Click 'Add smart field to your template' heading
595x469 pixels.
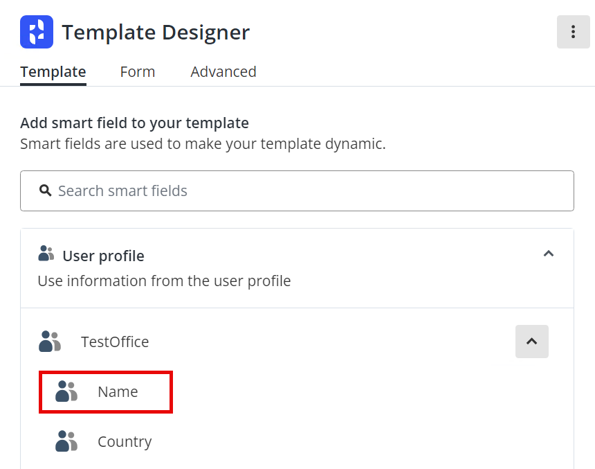tap(134, 123)
